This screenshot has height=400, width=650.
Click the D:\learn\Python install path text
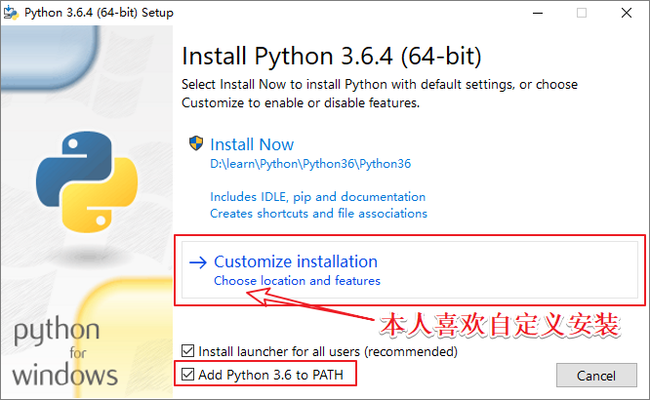coord(309,164)
